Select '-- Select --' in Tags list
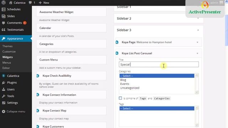This screenshot has height=128, width=228. (x=157, y=108)
